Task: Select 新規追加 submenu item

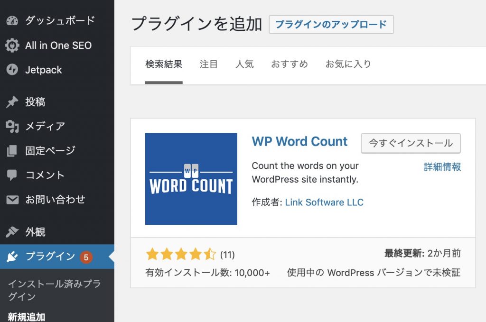Action: (x=27, y=317)
